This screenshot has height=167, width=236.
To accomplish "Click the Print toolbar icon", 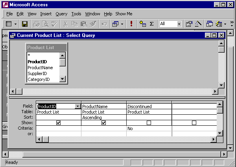I will pos(36,24).
